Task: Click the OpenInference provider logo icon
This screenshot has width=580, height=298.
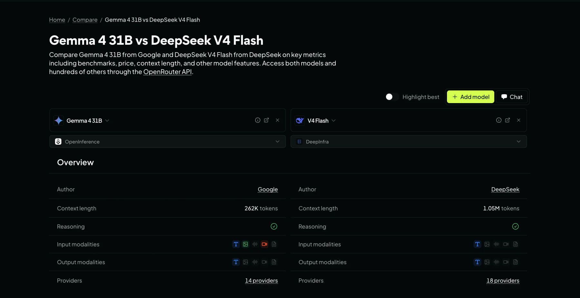Action: 58,142
